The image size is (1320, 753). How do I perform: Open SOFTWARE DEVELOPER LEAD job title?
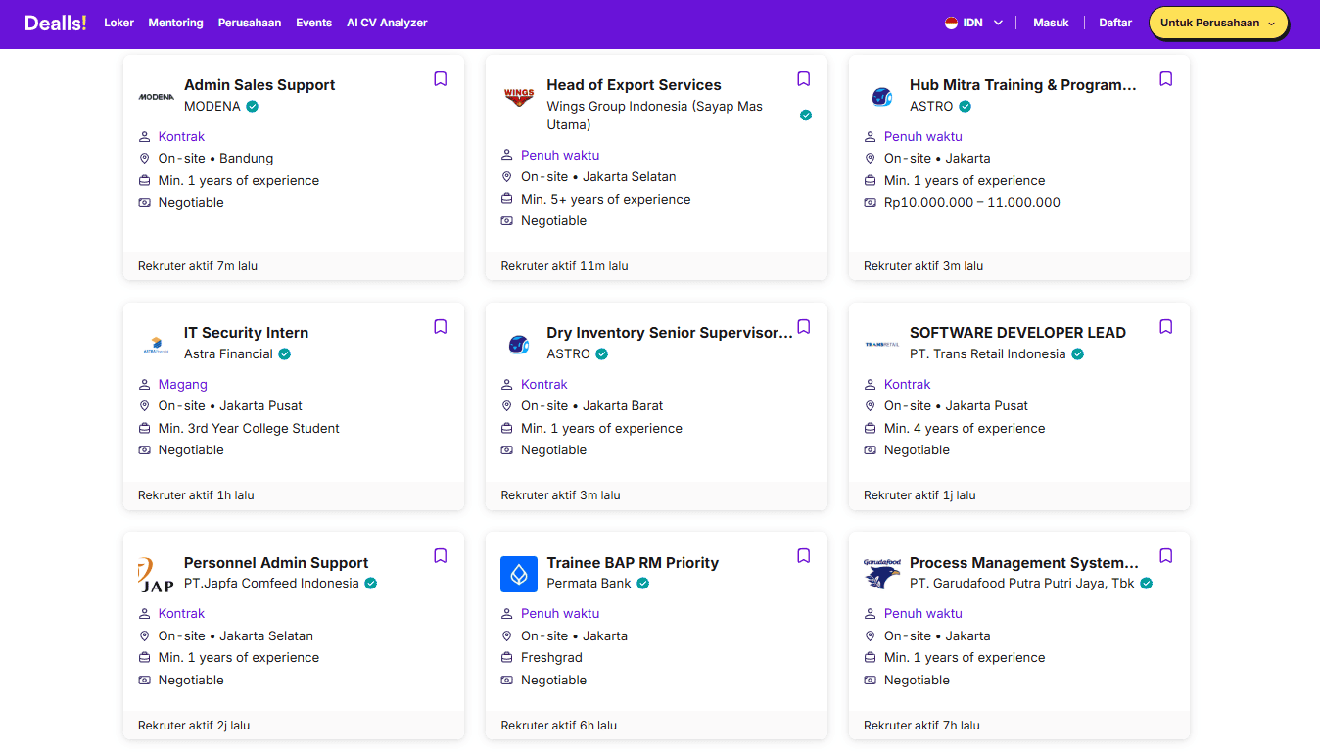(1017, 333)
